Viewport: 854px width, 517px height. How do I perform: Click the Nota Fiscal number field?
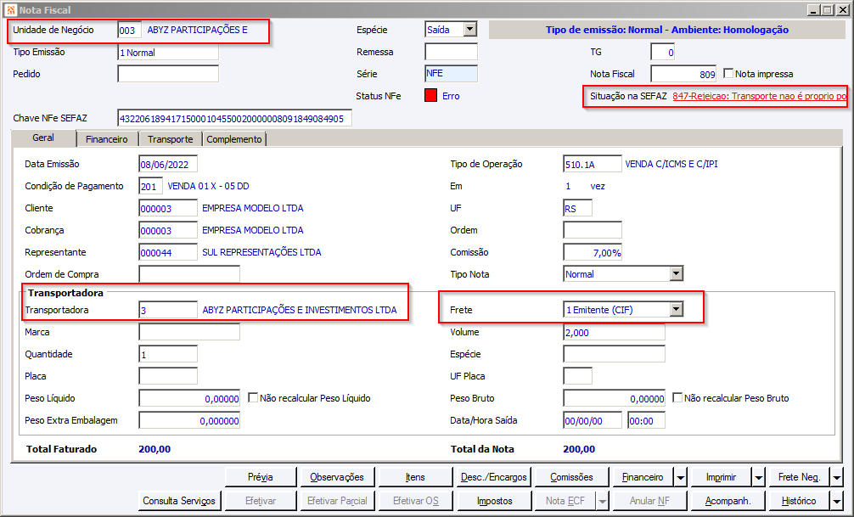[684, 74]
